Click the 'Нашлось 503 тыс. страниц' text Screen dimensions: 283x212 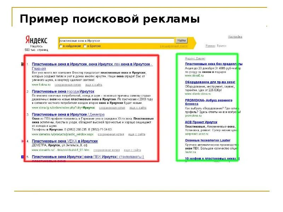36,48
